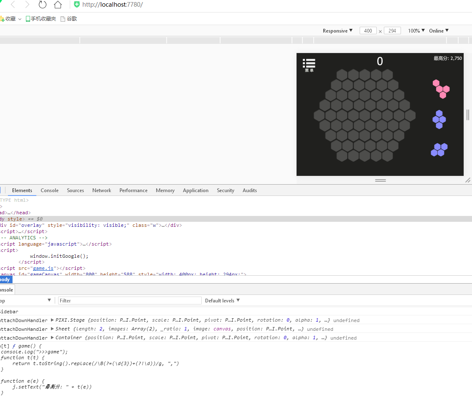Grab the viewport bottom resize handle
The image size is (472, 401).
point(380,180)
